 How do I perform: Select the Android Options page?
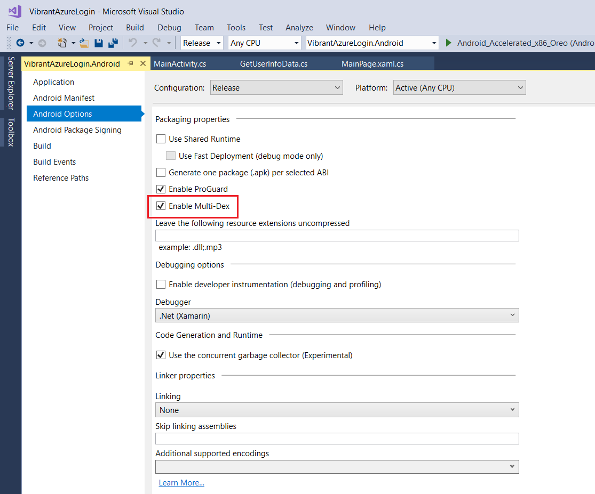pos(83,114)
